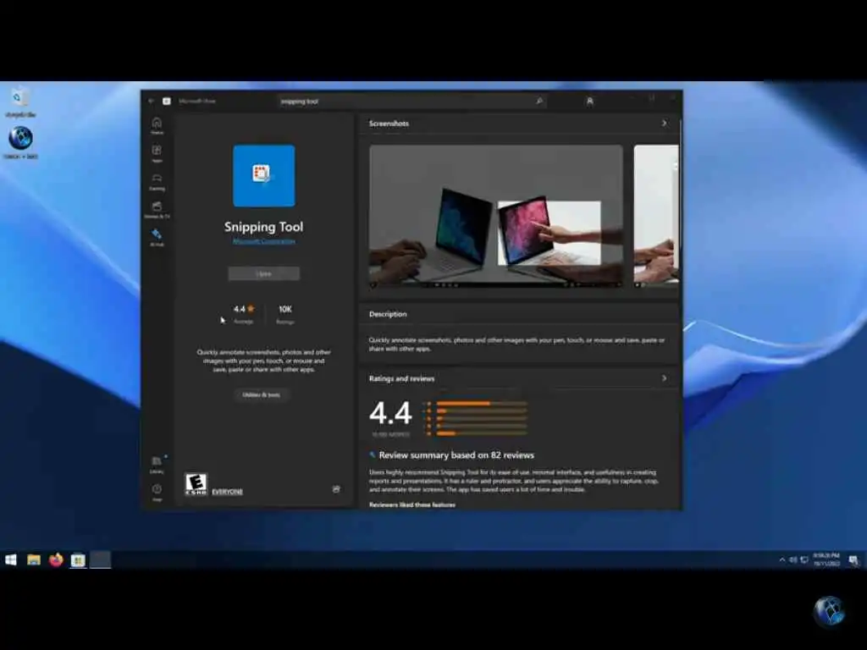
Task: Open Windows Start menu
Action: [10, 560]
